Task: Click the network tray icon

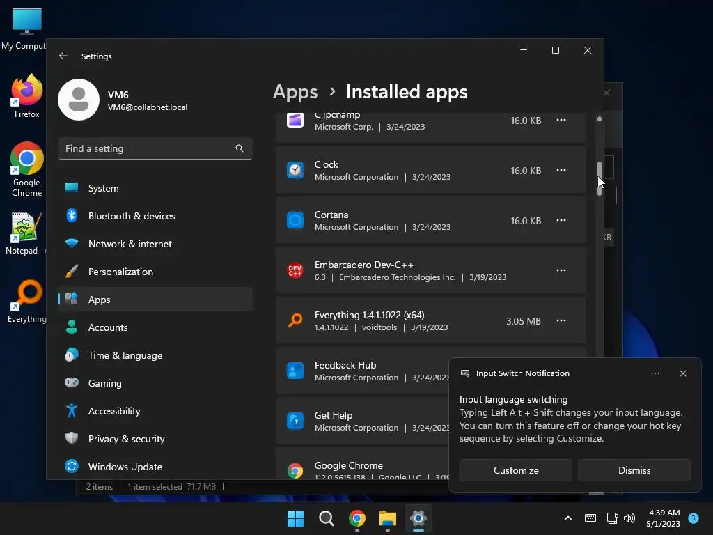Action: pos(612,518)
